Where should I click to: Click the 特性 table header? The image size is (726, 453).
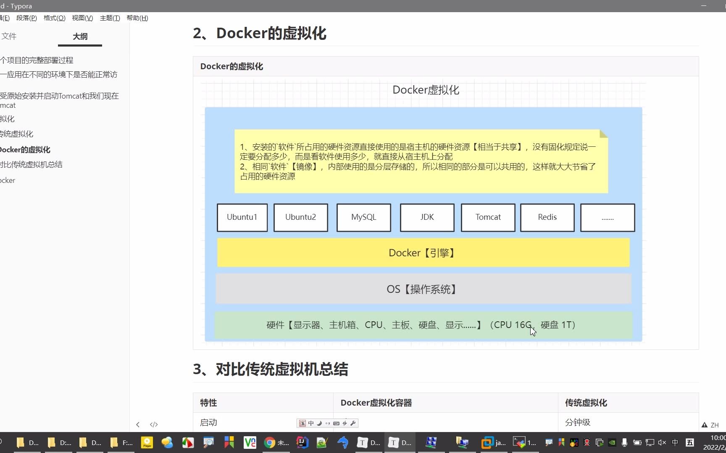point(263,403)
